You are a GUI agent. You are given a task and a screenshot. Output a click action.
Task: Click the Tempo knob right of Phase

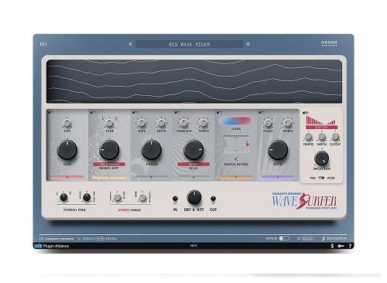tap(288, 123)
